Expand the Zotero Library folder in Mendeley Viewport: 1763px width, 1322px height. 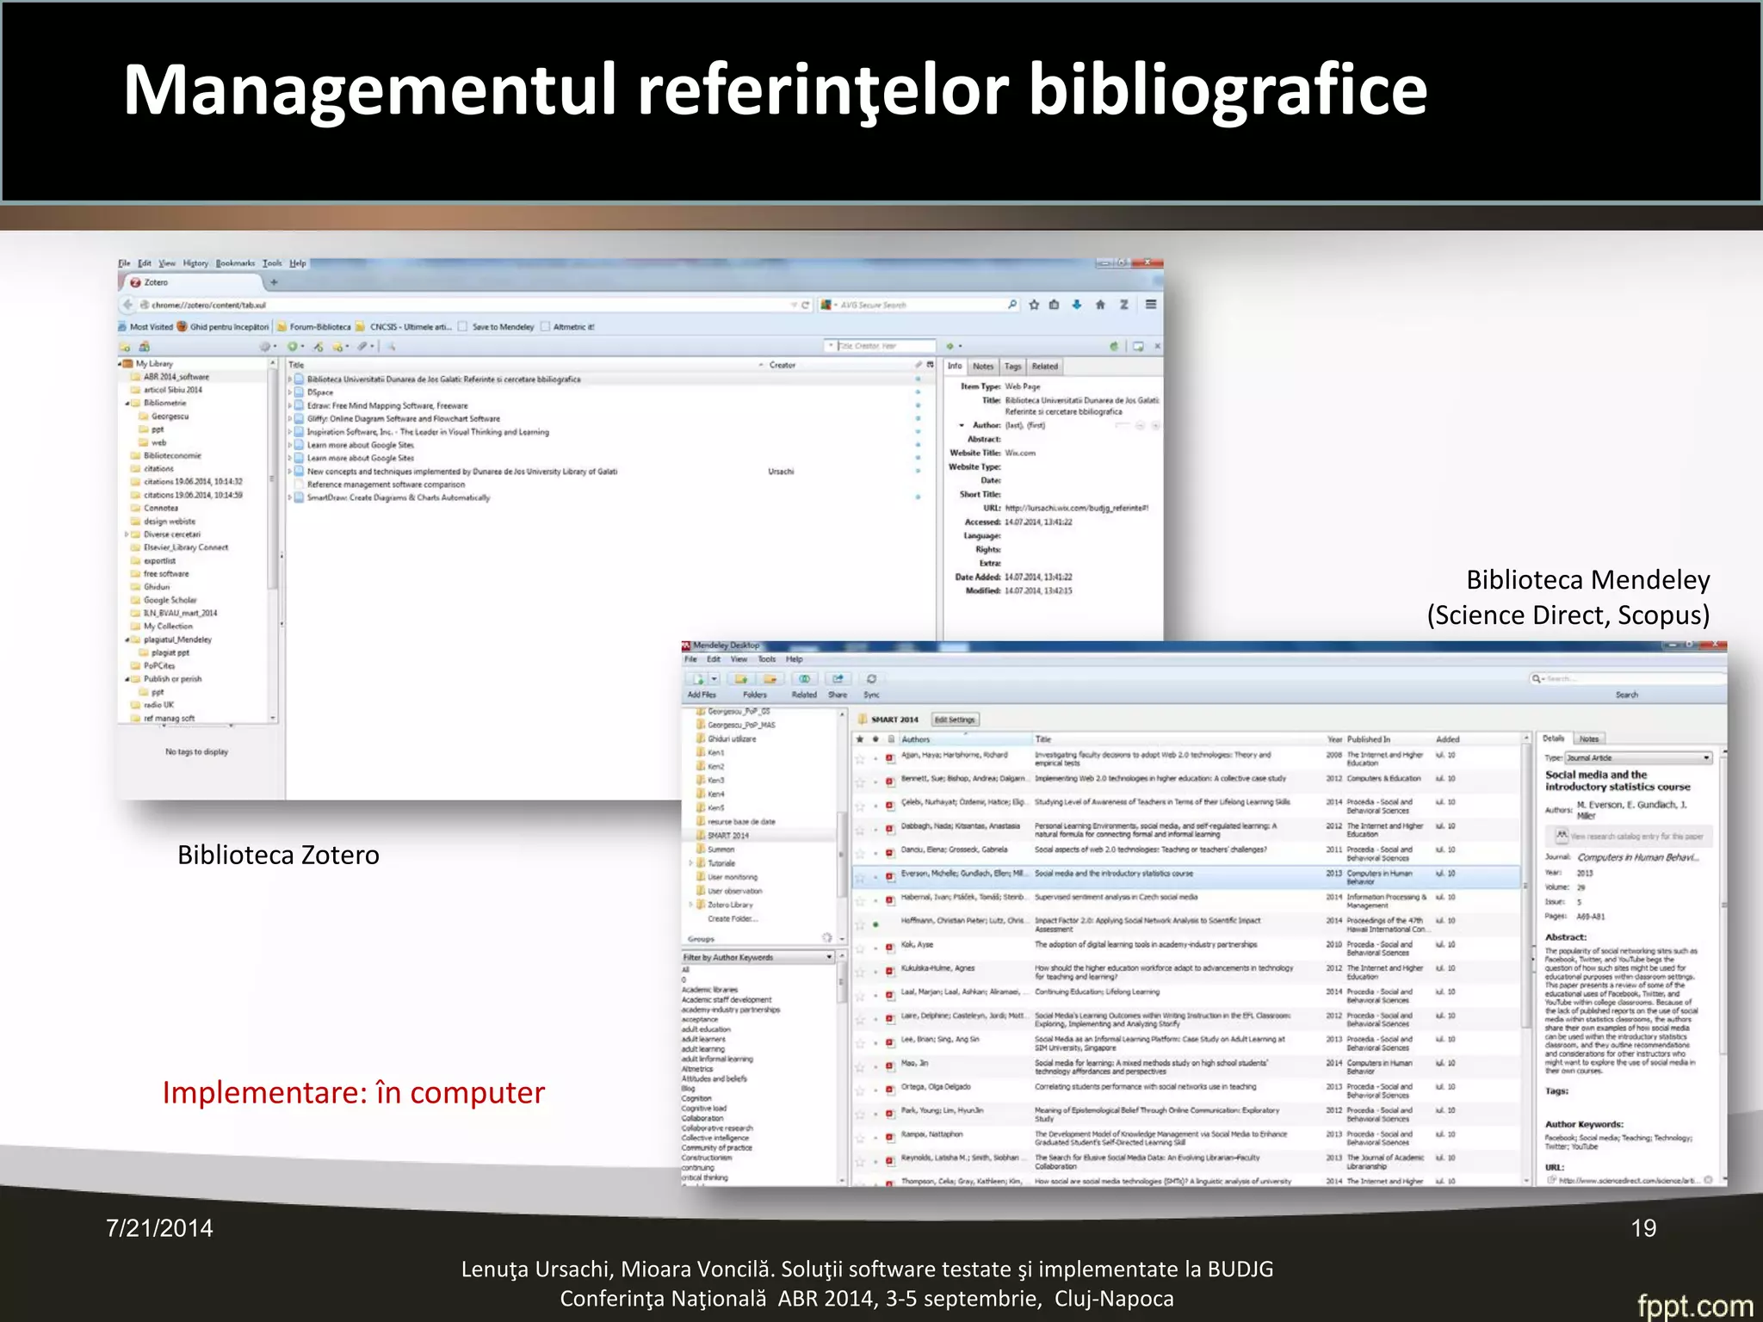pyautogui.click(x=690, y=905)
